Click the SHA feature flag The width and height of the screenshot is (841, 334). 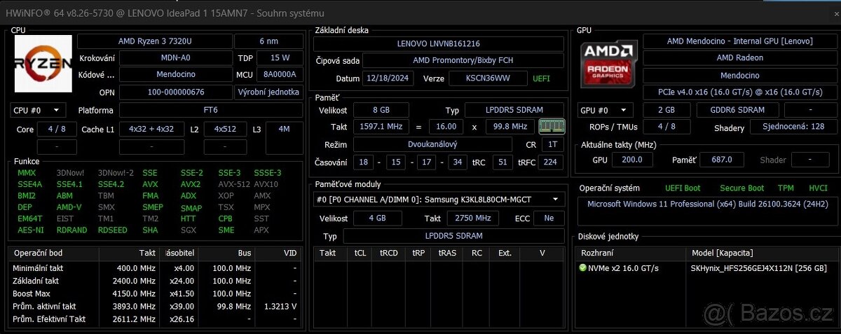pyautogui.click(x=150, y=230)
